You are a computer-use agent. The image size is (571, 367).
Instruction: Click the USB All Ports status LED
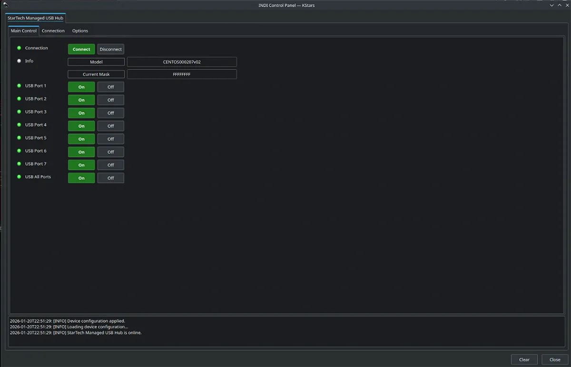(19, 177)
